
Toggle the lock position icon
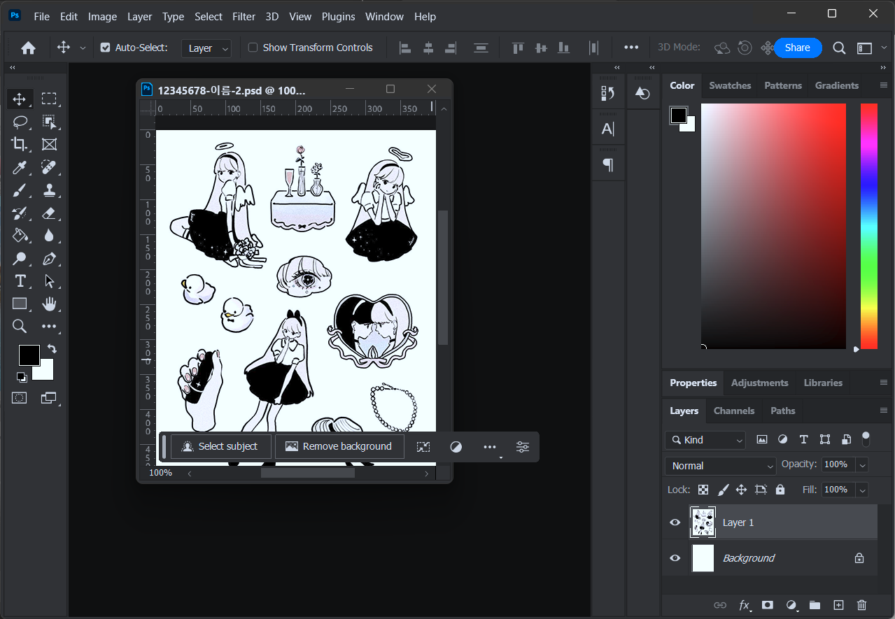742,490
